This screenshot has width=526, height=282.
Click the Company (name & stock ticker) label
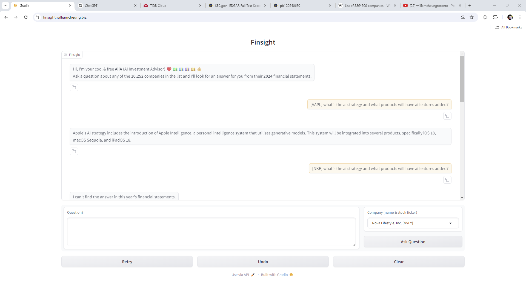point(392,212)
